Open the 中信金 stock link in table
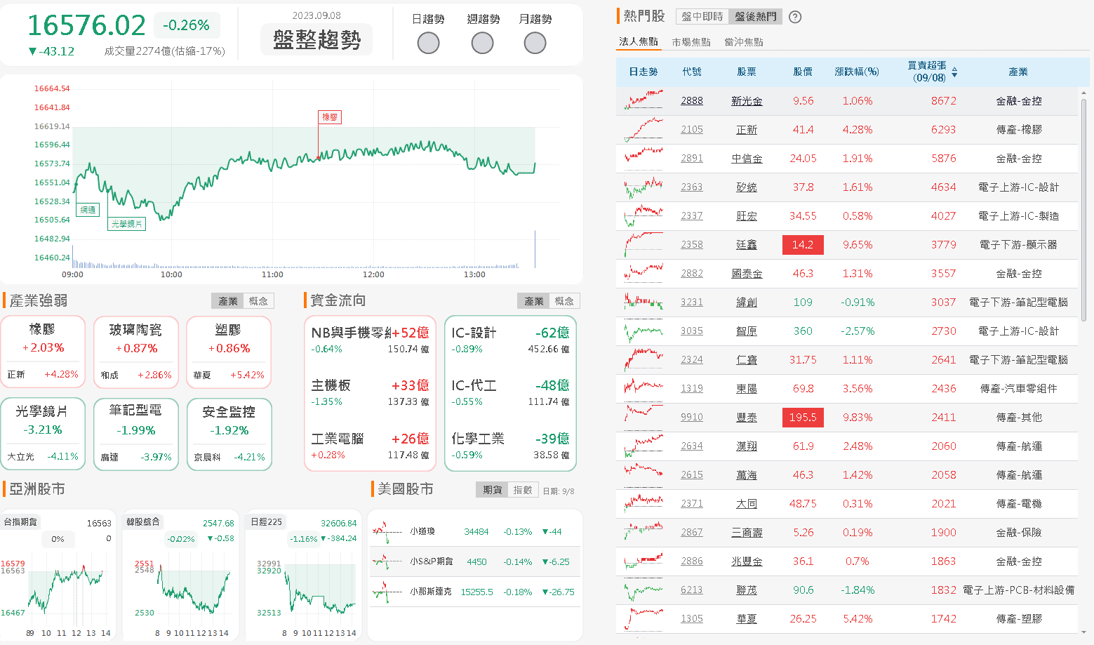 pyautogui.click(x=747, y=159)
